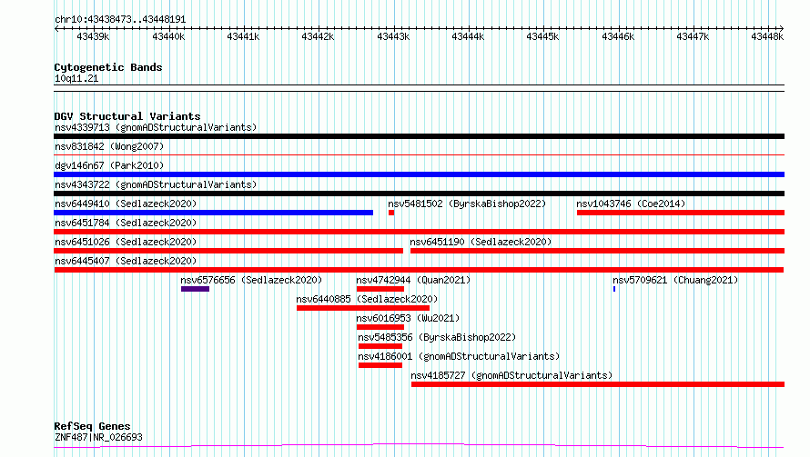Click the nsv5481502 (ByrskaBishop2022) label

(x=467, y=204)
